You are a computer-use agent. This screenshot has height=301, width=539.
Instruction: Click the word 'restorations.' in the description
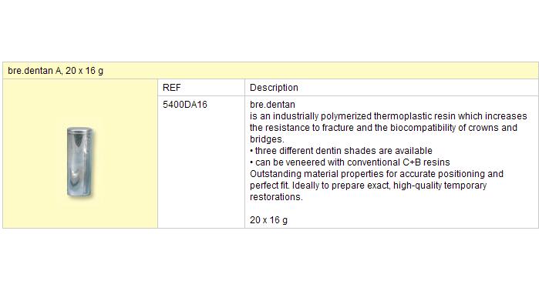pos(276,197)
